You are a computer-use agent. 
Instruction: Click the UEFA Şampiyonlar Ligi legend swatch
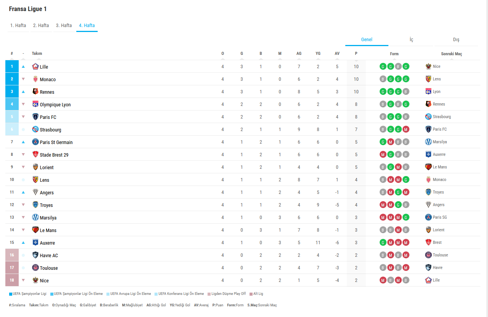point(11,294)
